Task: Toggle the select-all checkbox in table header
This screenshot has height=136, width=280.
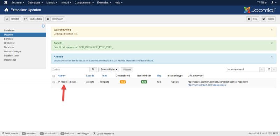Action: click(54, 76)
